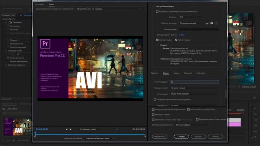Open the Аудио settings tab
260x146 pixels.
[x=176, y=73]
